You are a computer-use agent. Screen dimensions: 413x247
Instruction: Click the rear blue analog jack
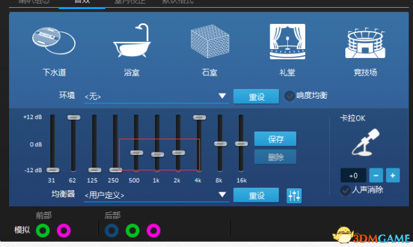[112, 231]
